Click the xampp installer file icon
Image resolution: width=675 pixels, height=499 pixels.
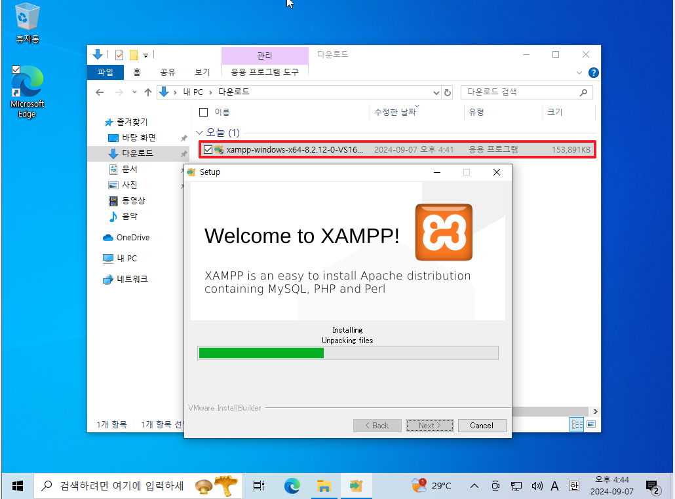click(x=219, y=150)
